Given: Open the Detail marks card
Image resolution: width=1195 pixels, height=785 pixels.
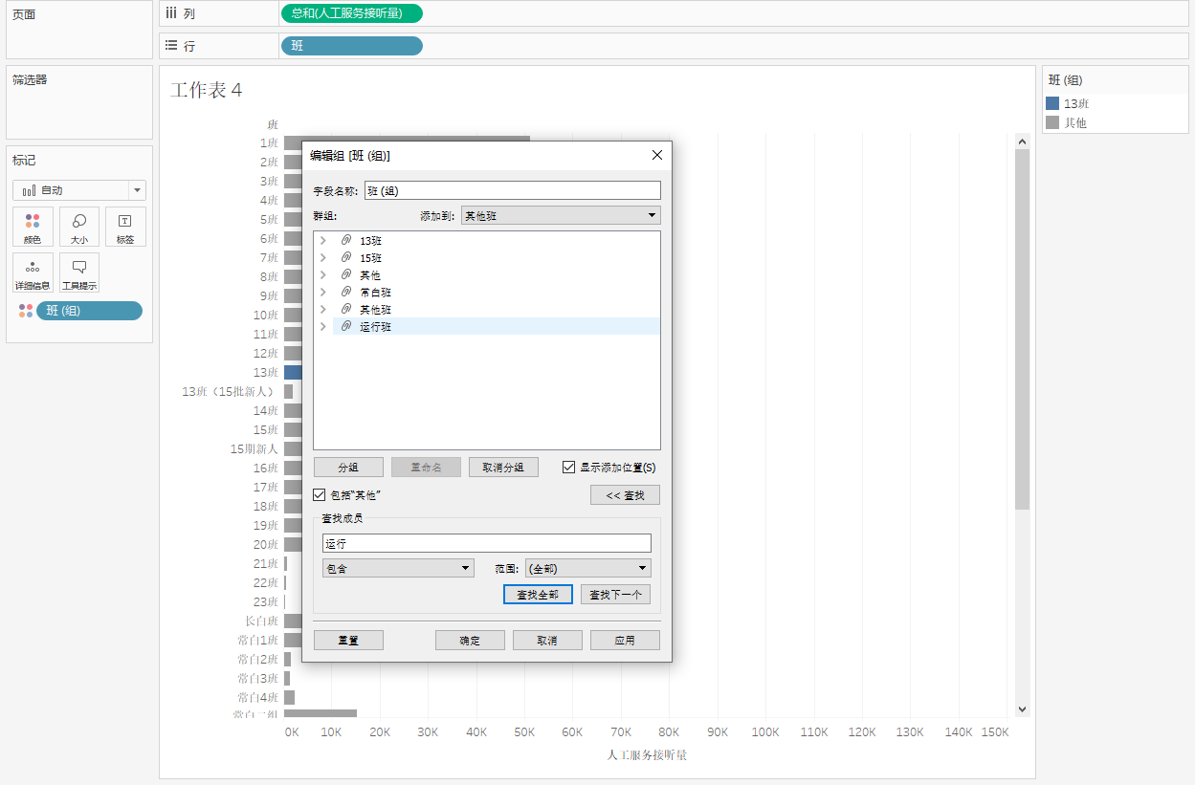Looking at the screenshot, I should 33,273.
